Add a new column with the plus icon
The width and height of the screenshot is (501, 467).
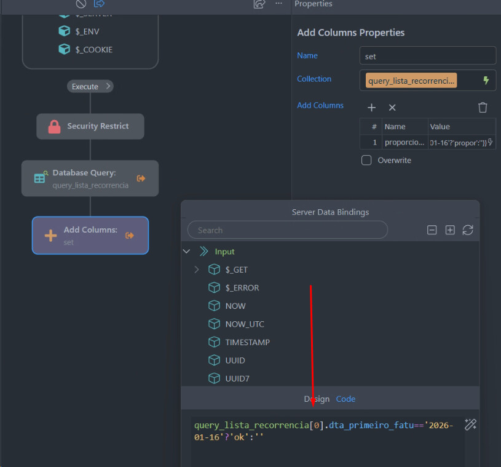371,108
